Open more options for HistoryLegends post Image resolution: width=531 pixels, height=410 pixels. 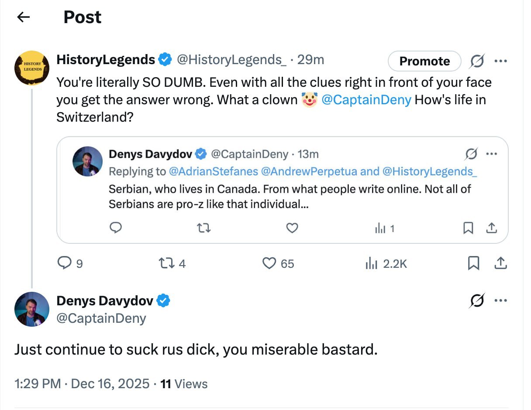pyautogui.click(x=500, y=61)
